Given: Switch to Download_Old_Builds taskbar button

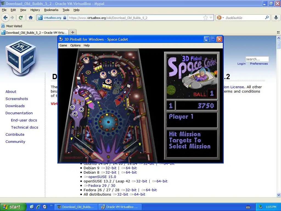Looking at the screenshot, I should (x=77, y=207).
